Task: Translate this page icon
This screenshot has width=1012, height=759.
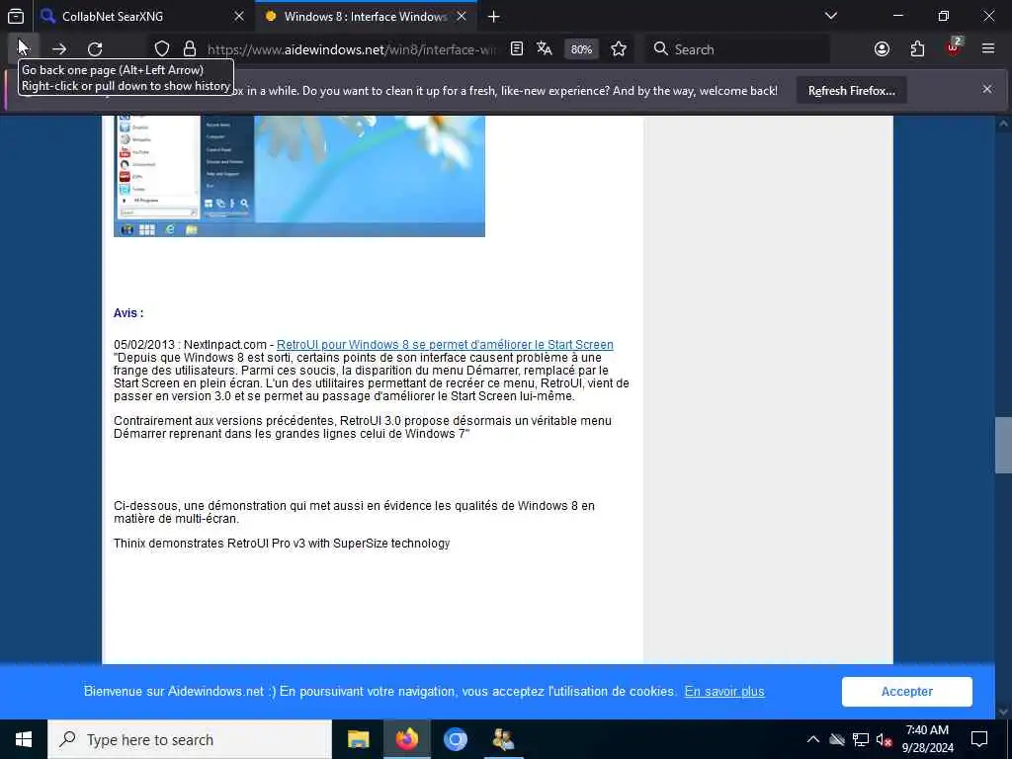Action: coord(545,49)
